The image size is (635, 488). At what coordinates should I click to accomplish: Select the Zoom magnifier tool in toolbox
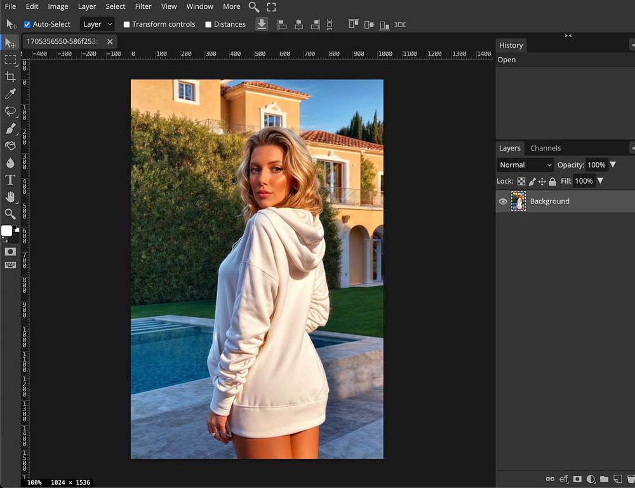click(11, 214)
